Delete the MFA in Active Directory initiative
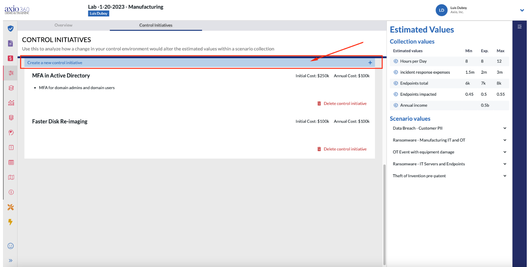Screen dimensions: 529x267 (x=342, y=104)
